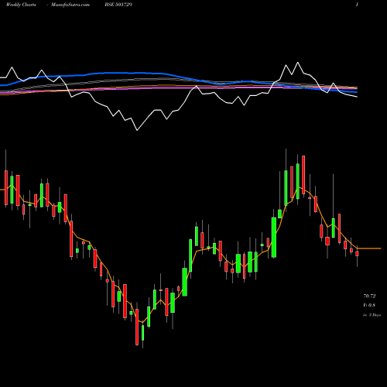Click the '70.72' price value

[369, 296]
